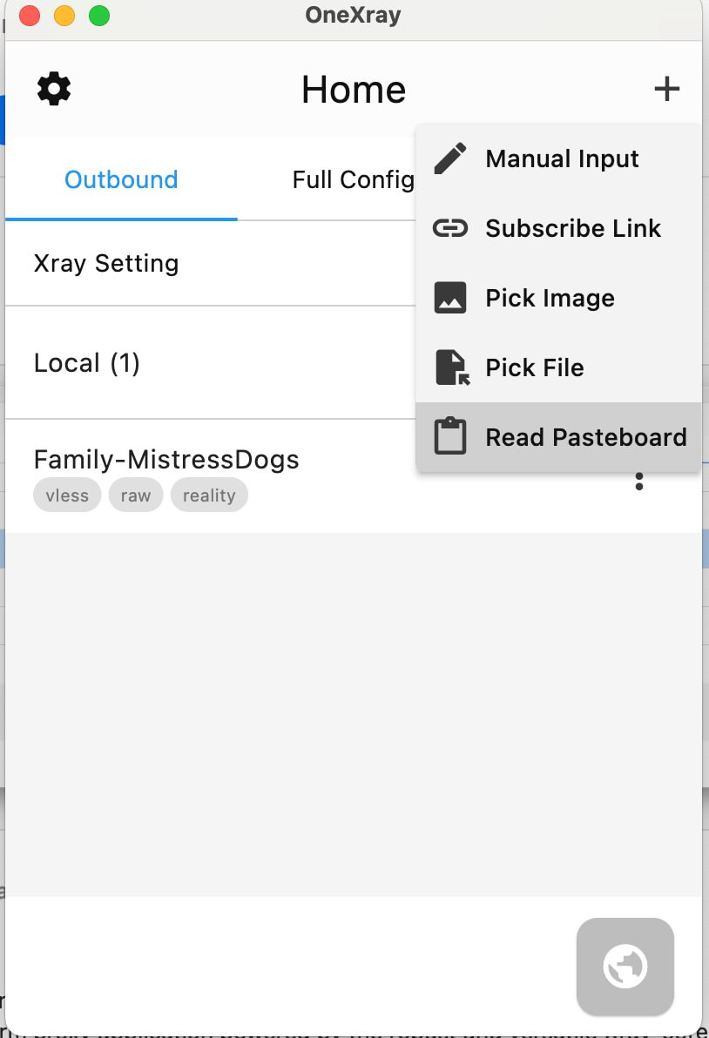The height and width of the screenshot is (1038, 709).
Task: Switch to the Outbound tab
Action: point(121,179)
